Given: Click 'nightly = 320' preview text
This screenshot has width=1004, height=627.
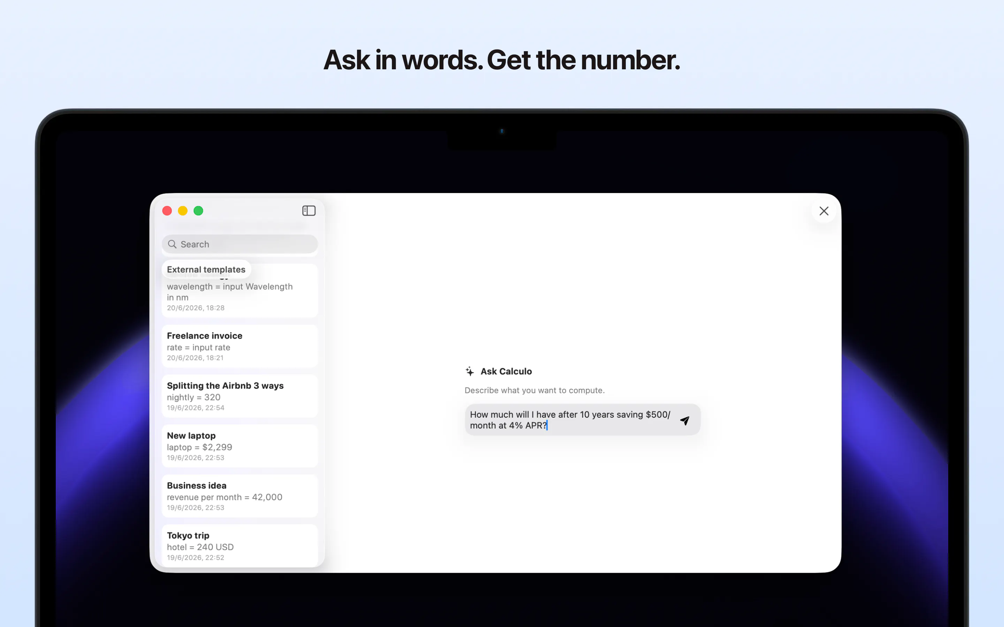Looking at the screenshot, I should coord(193,397).
